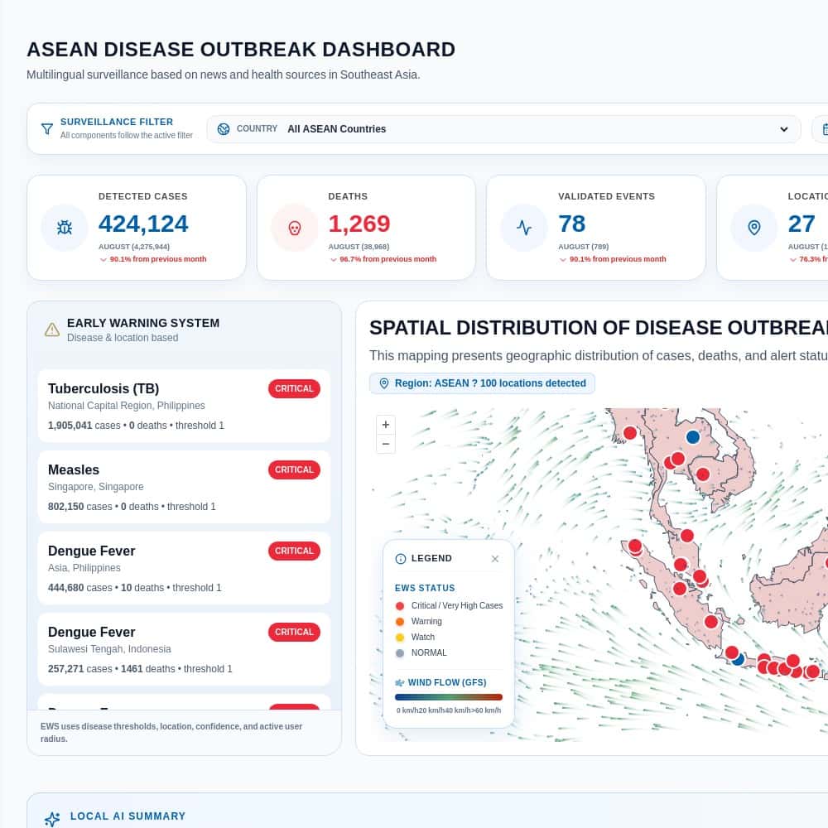Screen dimensions: 828x828
Task: Click the globe icon next to COUNTRY
Action: click(x=224, y=129)
